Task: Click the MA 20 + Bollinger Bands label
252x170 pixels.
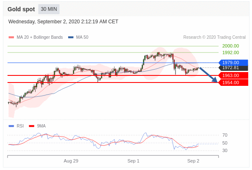Action: click(x=40, y=37)
